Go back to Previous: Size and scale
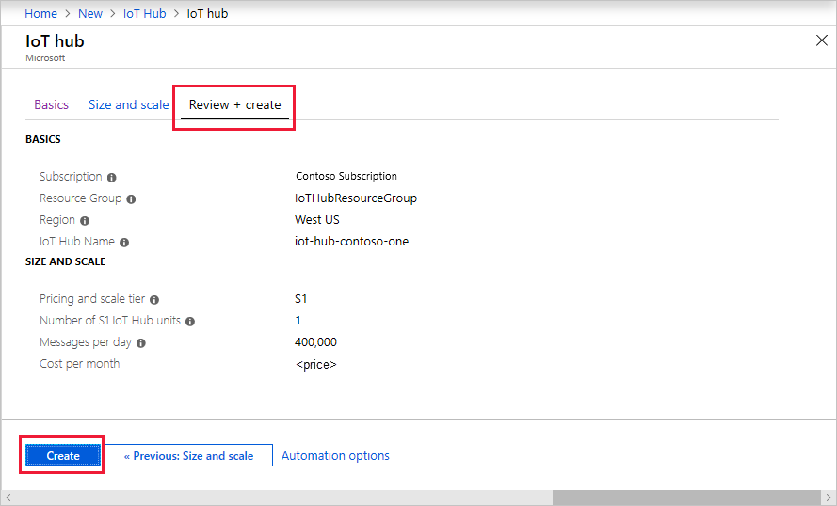 tap(188, 456)
